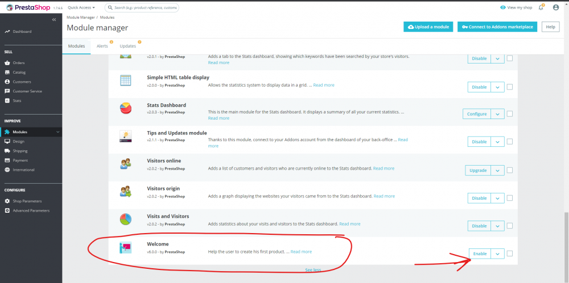
Task: Expand actions arrow next to Upgrade
Action: [x=497, y=171]
